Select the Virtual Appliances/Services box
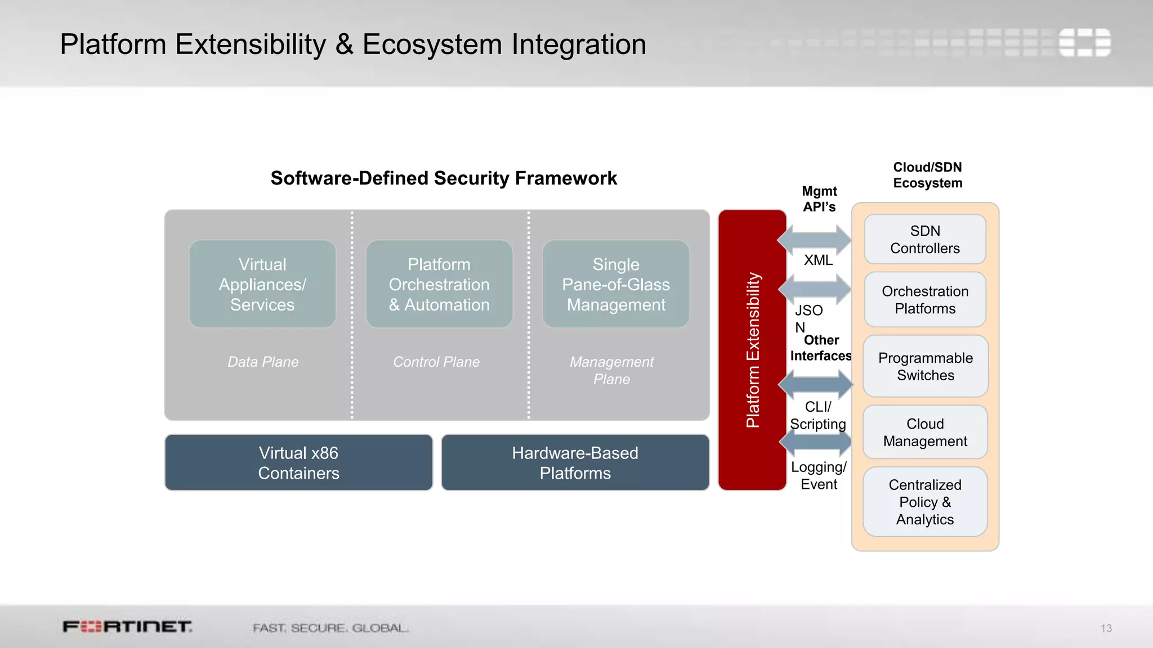The height and width of the screenshot is (648, 1153). (x=262, y=285)
